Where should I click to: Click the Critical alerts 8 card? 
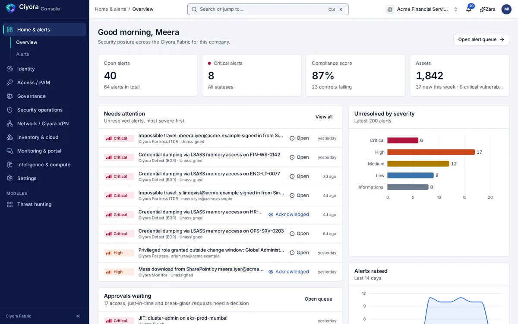click(251, 75)
